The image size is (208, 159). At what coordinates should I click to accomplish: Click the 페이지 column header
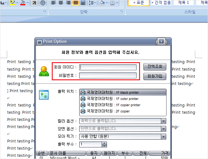(109, 153)
